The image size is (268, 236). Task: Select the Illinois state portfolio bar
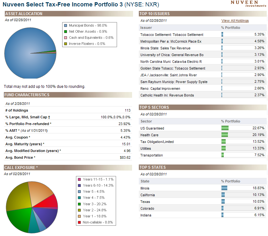pos(224,188)
